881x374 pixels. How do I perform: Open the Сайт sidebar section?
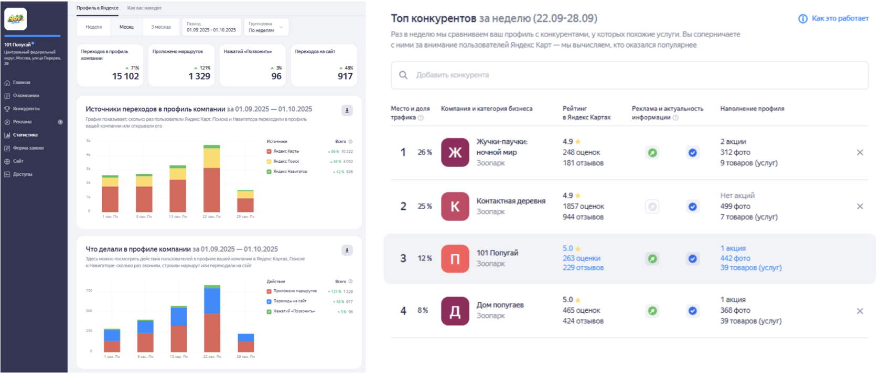click(x=18, y=161)
